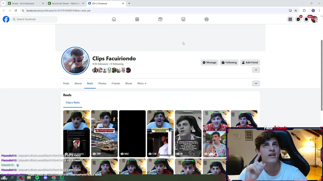
Task: Open Spotify from the taskbar
Action: pos(37,178)
